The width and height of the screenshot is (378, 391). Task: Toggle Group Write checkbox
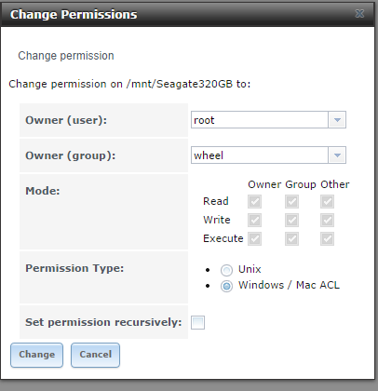pos(291,221)
